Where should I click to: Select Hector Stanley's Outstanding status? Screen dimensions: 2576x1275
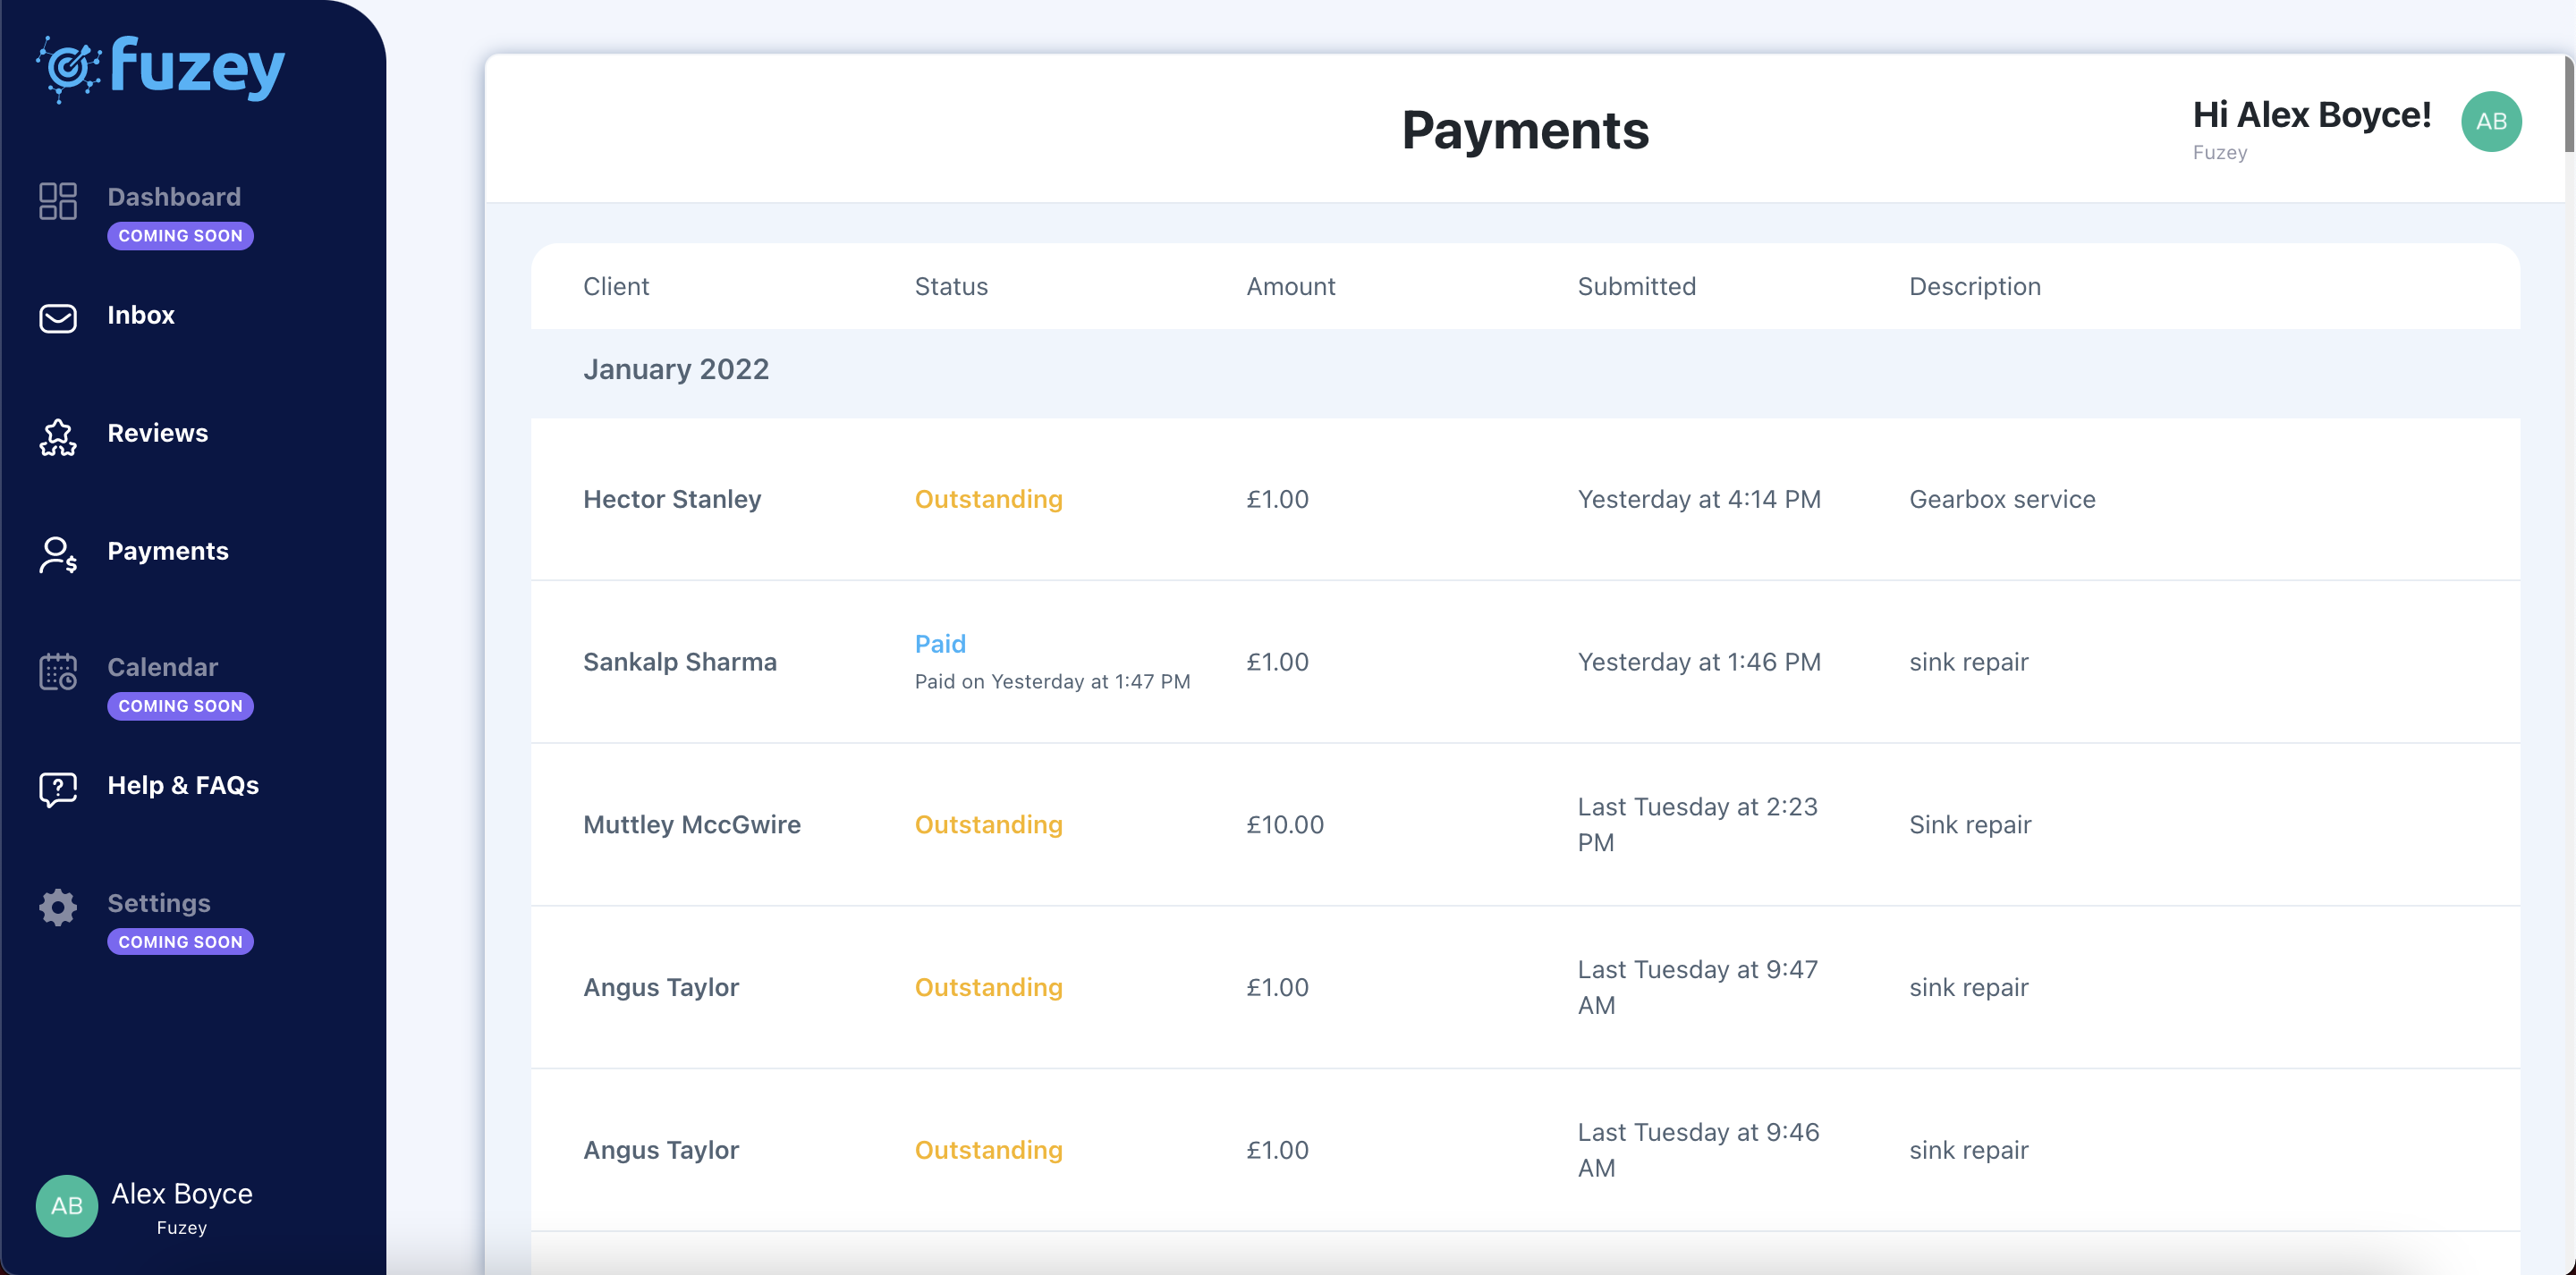[988, 498]
